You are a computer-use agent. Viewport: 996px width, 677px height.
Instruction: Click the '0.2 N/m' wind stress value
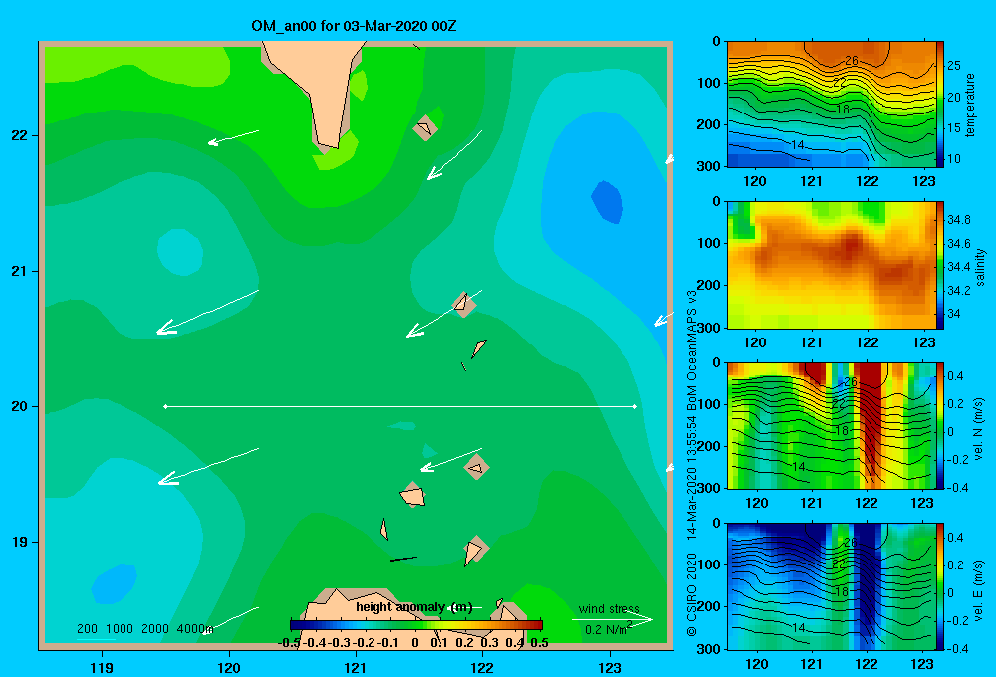pos(606,629)
